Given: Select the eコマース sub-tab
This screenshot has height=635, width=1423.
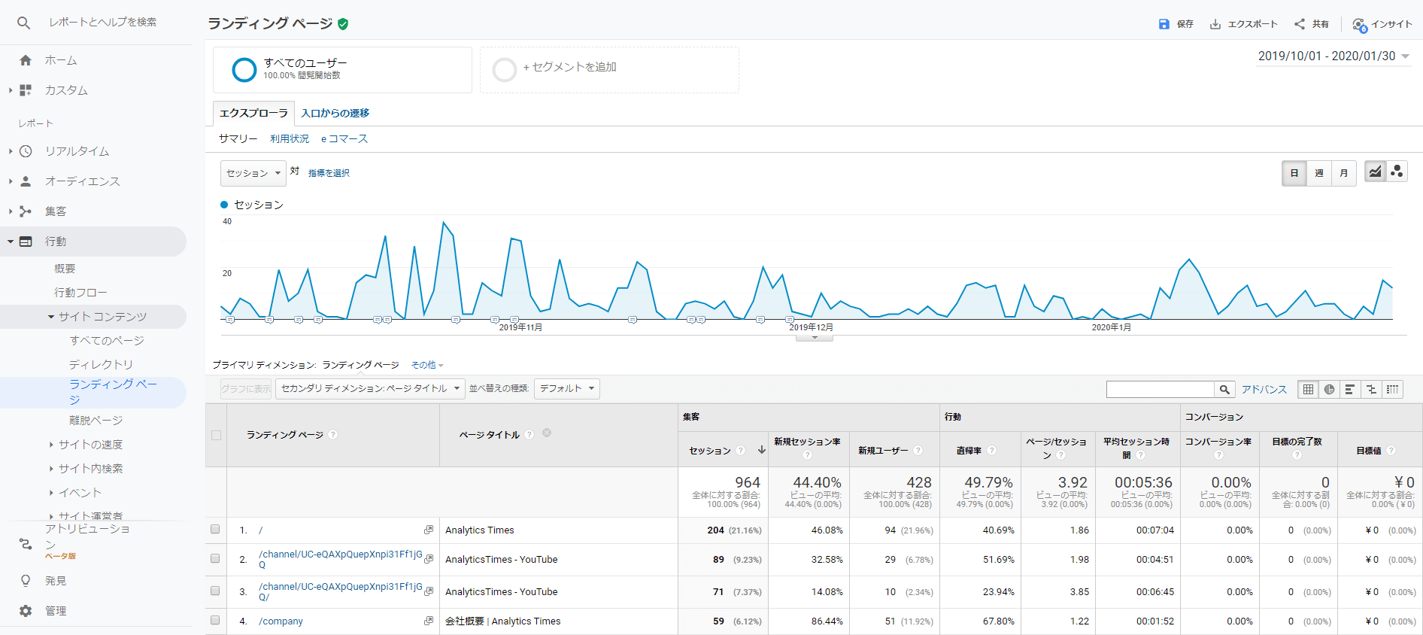Looking at the screenshot, I should [344, 138].
